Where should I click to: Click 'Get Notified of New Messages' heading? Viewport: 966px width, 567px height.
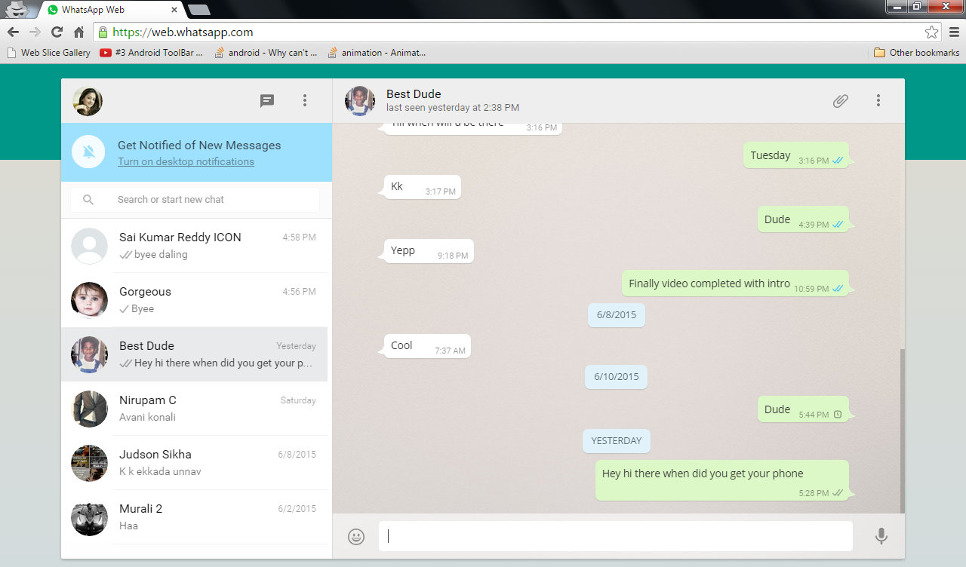click(199, 146)
